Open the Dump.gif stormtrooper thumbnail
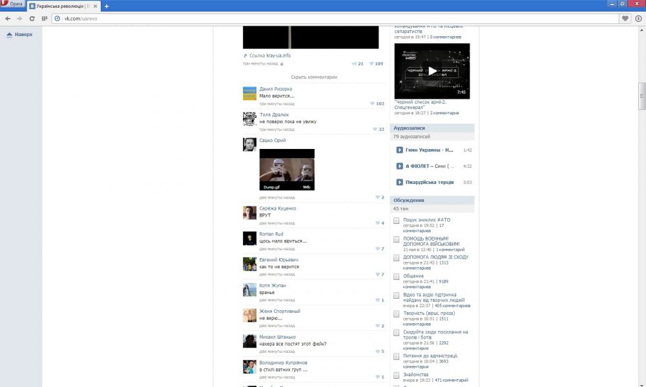The width and height of the screenshot is (646, 387). [x=287, y=170]
